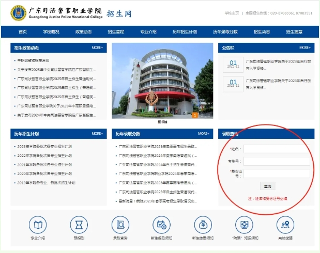Open the 学校概况 navigation menu item
Image resolution: width=320 pixels, height=253 pixels.
click(51, 32)
